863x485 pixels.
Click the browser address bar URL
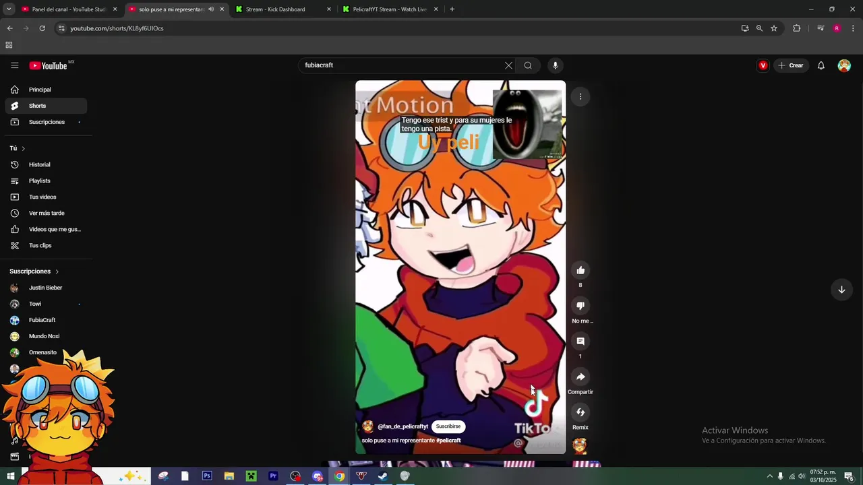pyautogui.click(x=117, y=28)
